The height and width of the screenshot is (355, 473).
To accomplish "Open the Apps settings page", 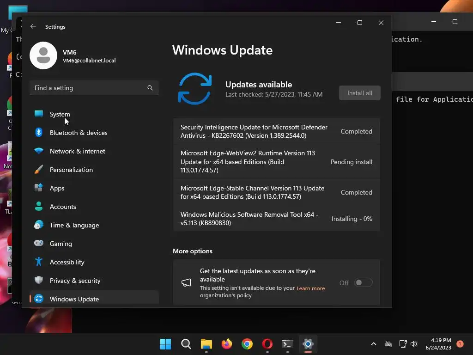I will (94, 188).
